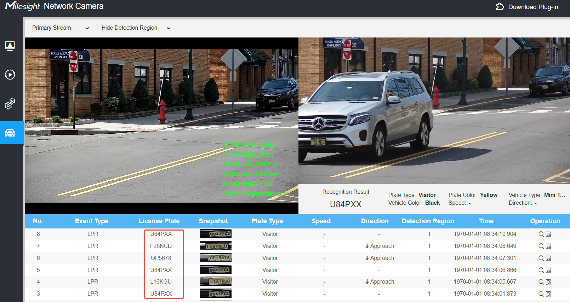Open snapshot thumbnail for plate OP5678
The height and width of the screenshot is (302, 570).
pyautogui.click(x=215, y=258)
